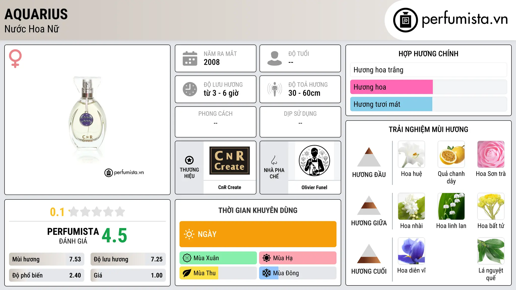This screenshot has height=290, width=516.
Task: Select the Quả chanh dây note image
Action: (451, 154)
